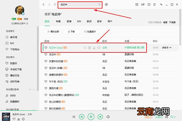Like the now-playing song in player bar
Image resolution: width=182 pixels, height=121 pixels.
tap(14, 119)
